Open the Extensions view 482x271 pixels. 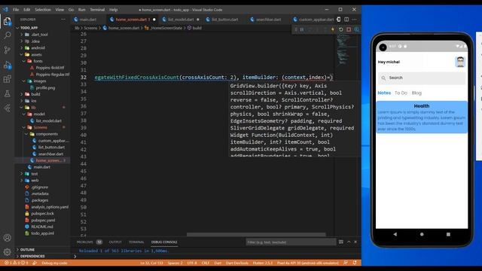[x=7, y=79]
